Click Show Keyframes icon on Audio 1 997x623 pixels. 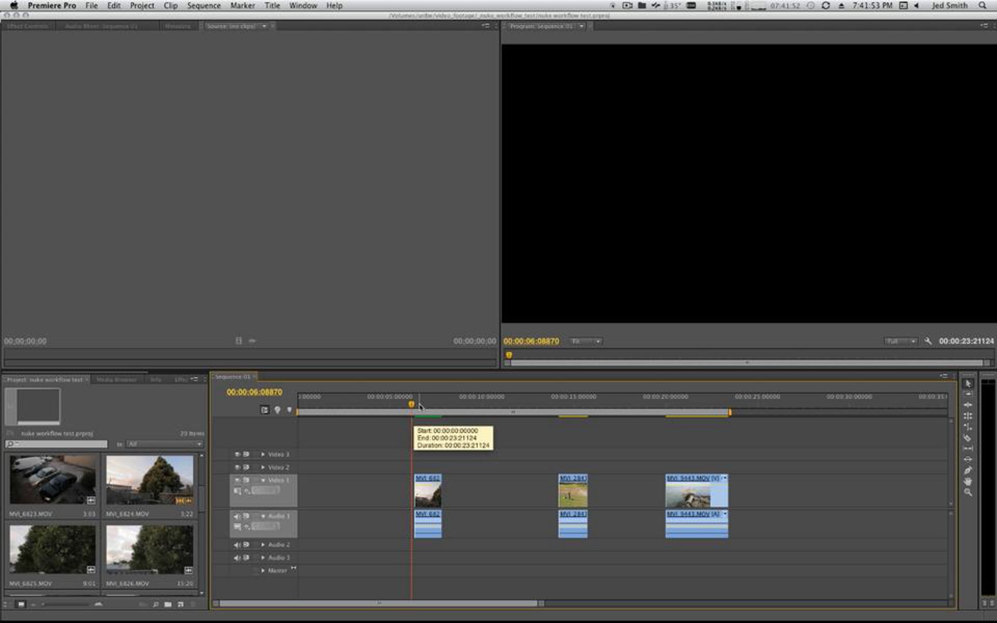[247, 527]
